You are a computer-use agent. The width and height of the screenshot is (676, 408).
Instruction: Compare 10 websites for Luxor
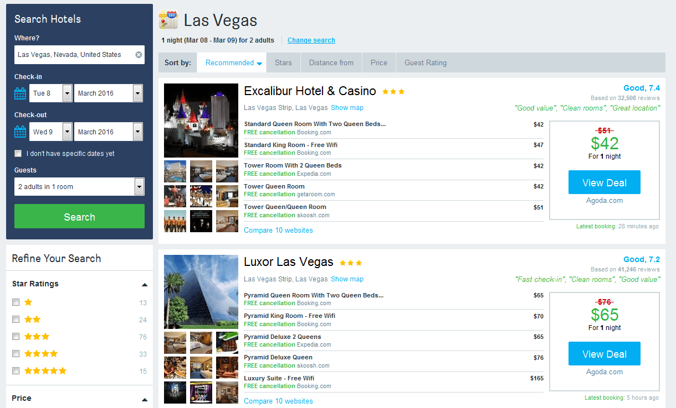(278, 401)
